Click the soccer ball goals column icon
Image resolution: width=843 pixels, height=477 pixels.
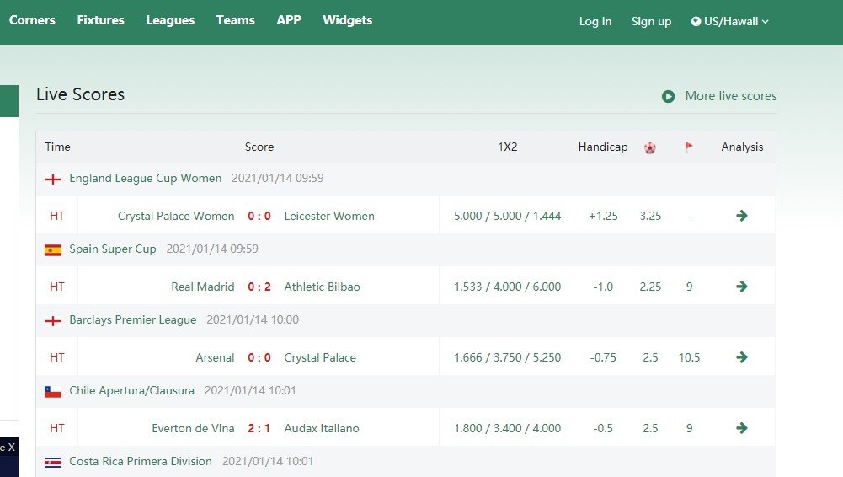pyautogui.click(x=650, y=147)
